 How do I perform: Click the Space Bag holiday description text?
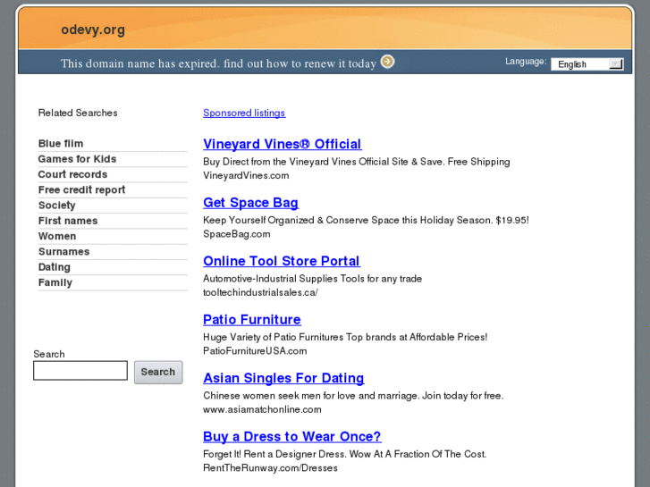click(366, 220)
